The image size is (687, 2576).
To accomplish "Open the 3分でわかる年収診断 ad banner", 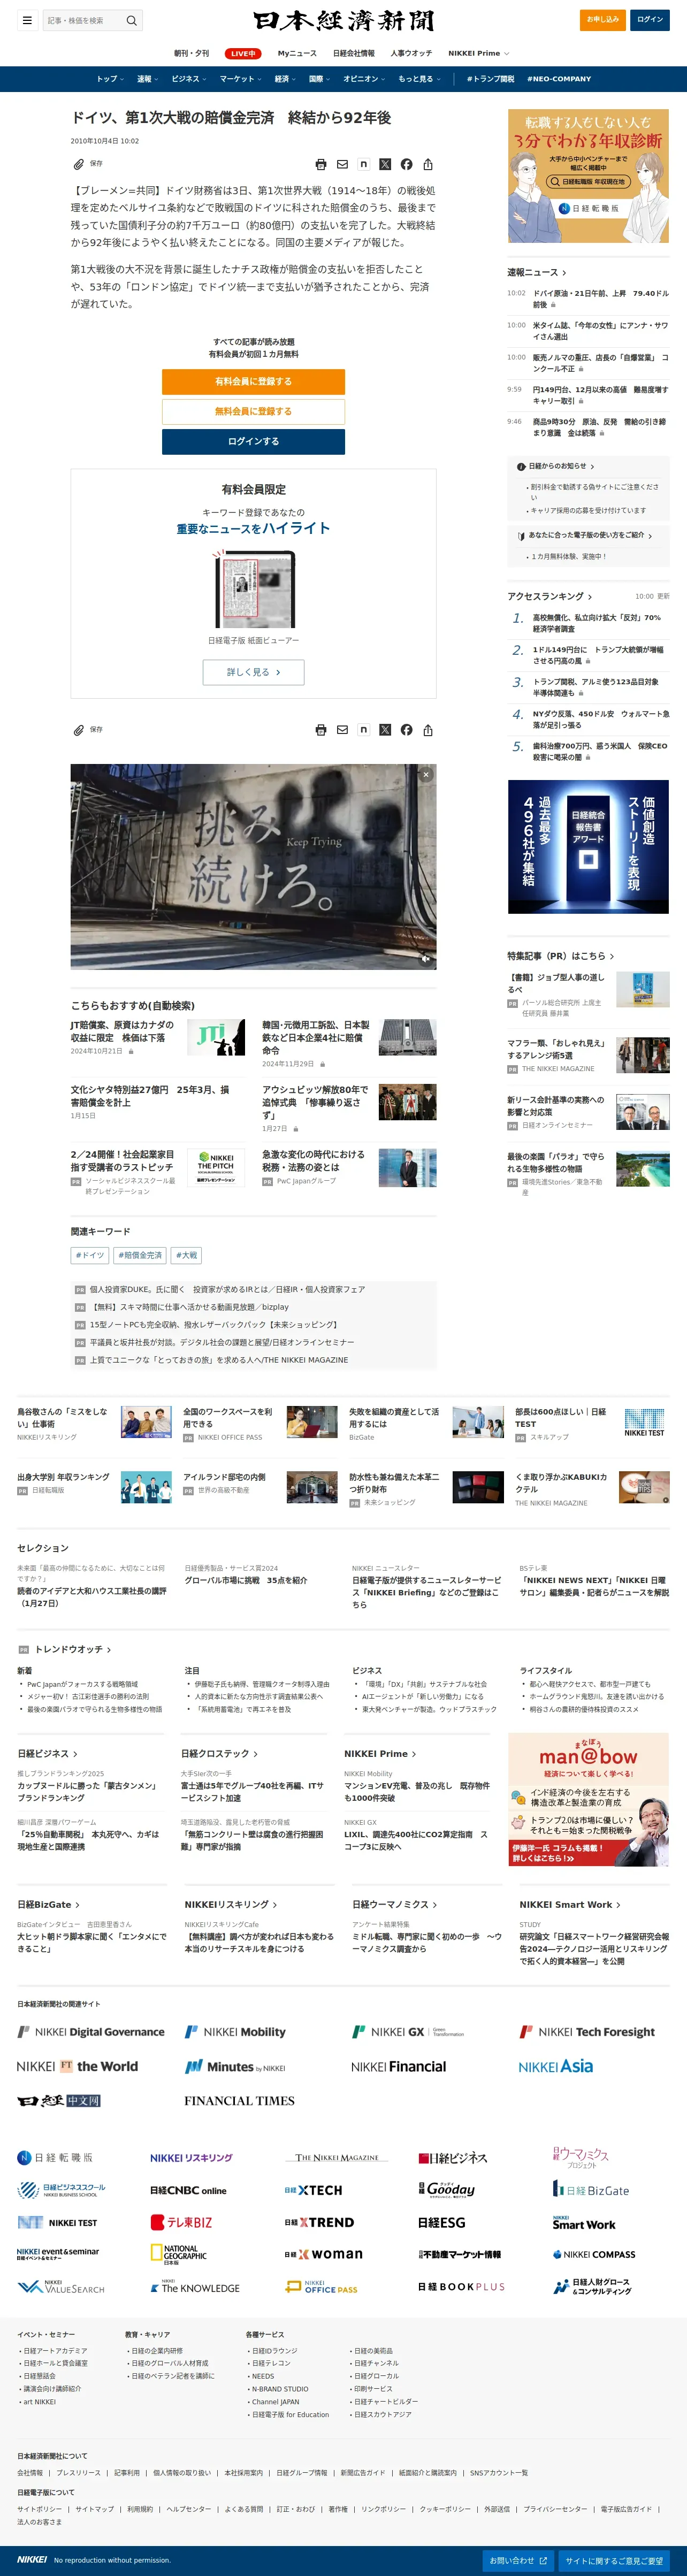I will coord(588,176).
